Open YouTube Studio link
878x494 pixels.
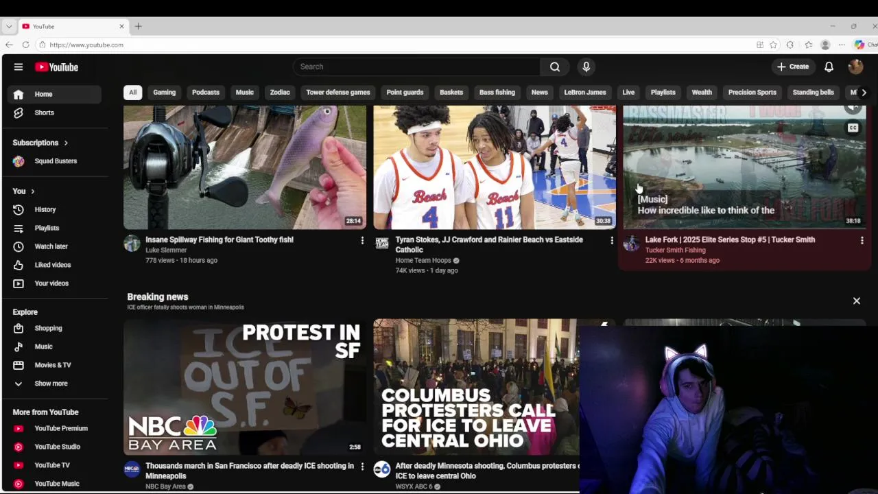55,447
